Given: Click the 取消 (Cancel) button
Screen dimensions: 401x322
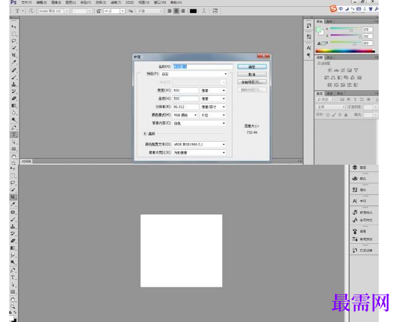Looking at the screenshot, I should (x=252, y=74).
